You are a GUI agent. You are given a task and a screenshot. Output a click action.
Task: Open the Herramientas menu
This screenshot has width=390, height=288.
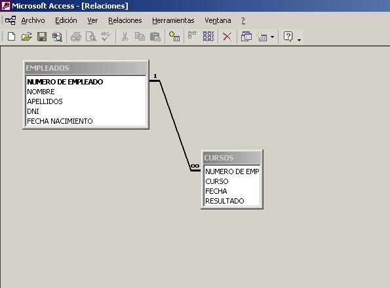pos(173,20)
